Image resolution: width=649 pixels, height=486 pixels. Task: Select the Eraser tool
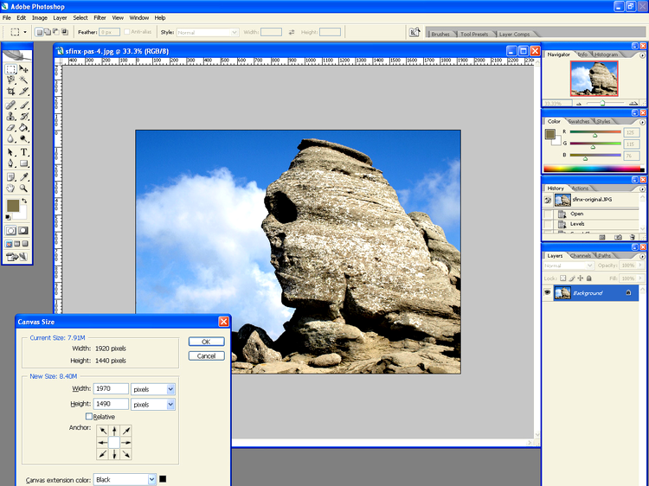pyautogui.click(x=10, y=127)
